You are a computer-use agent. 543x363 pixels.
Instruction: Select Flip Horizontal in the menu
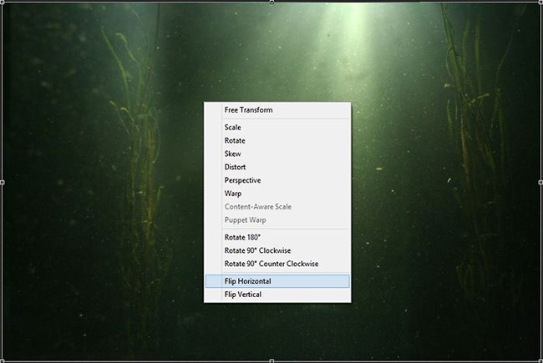click(x=277, y=281)
